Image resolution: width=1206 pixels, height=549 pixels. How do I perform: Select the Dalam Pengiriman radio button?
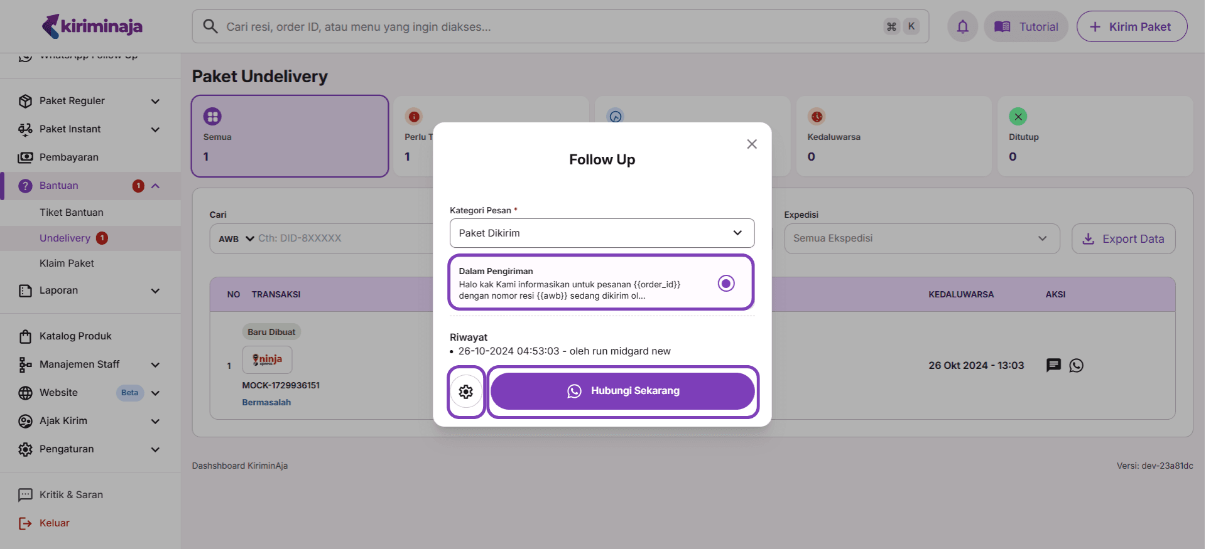tap(725, 284)
